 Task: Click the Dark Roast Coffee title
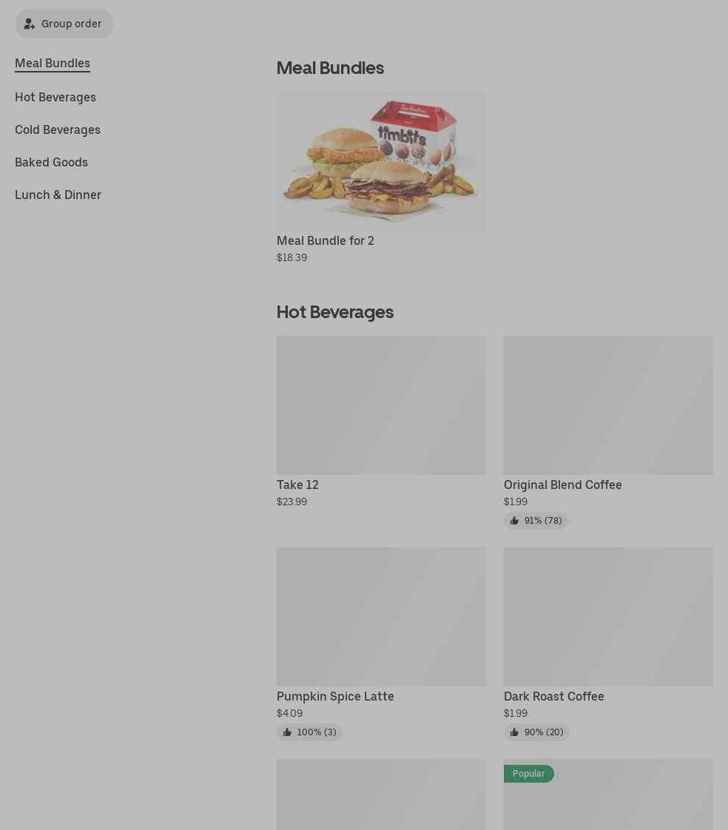554,697
